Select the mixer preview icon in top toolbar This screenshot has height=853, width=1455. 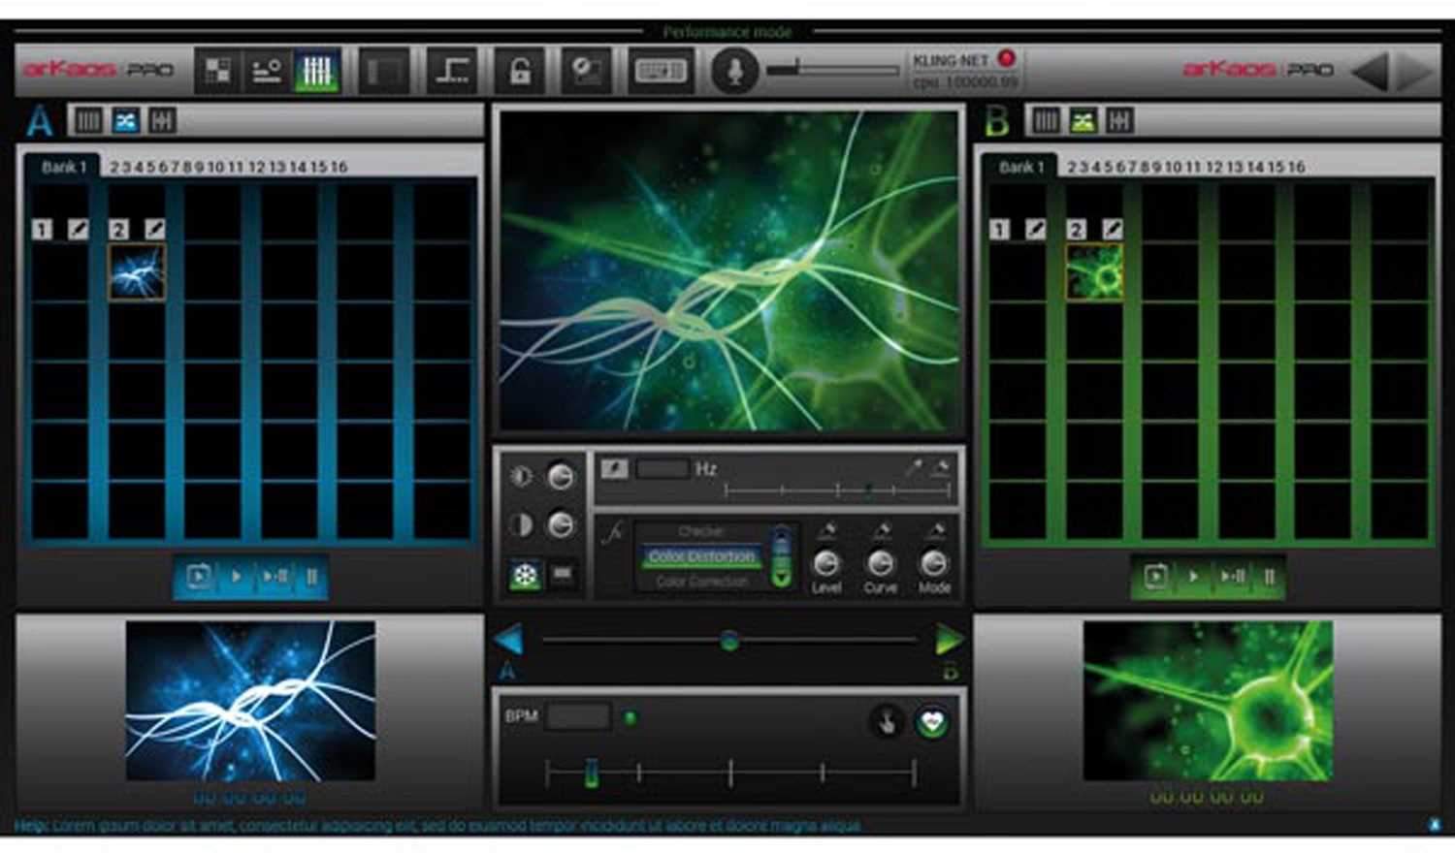tap(264, 70)
